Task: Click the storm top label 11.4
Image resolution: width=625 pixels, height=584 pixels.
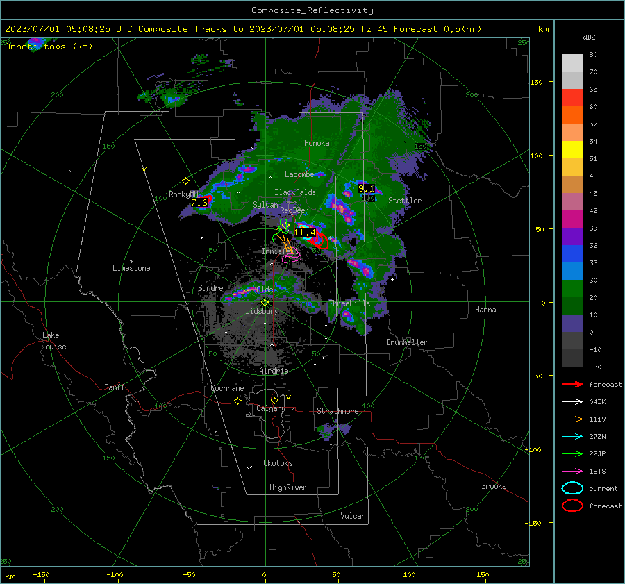Action: tap(305, 232)
